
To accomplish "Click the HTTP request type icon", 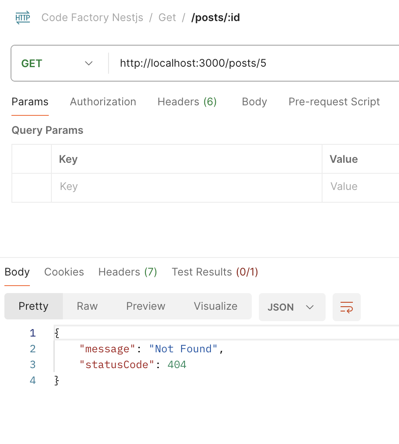I will (x=23, y=18).
